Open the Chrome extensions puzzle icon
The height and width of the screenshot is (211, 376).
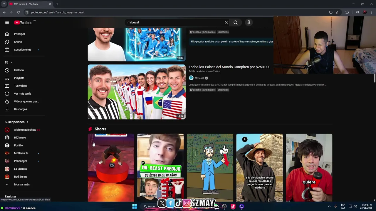click(x=347, y=12)
